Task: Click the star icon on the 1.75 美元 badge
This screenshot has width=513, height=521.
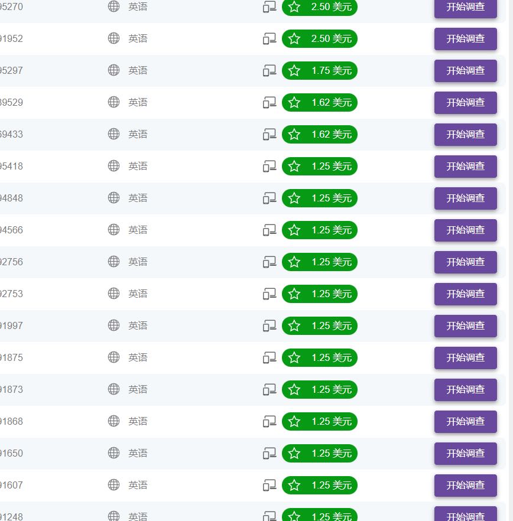Action: [294, 70]
